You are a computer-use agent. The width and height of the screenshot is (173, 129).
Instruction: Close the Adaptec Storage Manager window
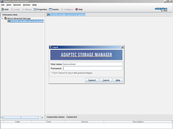171,1
